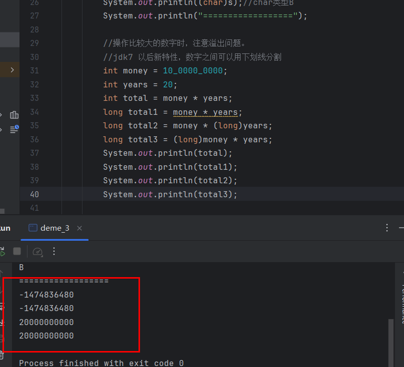Viewport: 404px width, 367px height.
Task: Expand the highlighted project tree chevron
Action: click(x=12, y=70)
